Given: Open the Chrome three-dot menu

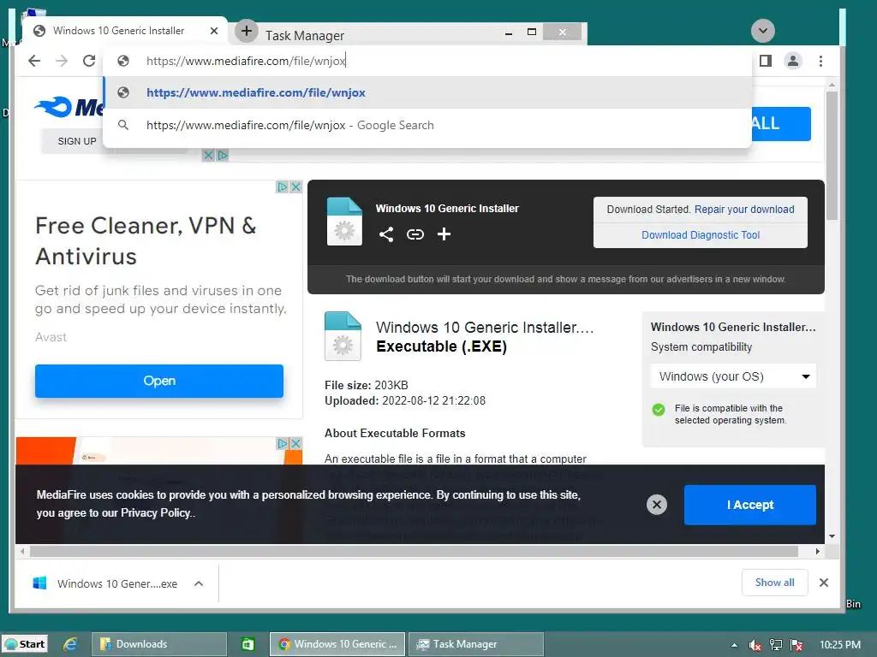Looking at the screenshot, I should [x=820, y=61].
